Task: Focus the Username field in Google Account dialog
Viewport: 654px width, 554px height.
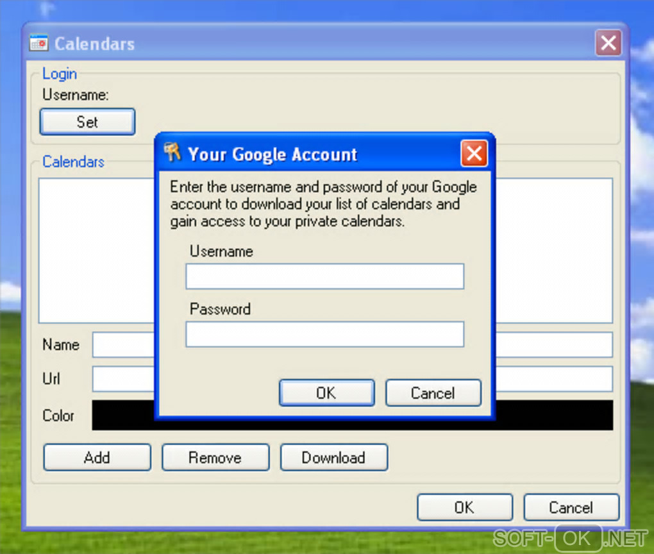Action: coord(325,276)
